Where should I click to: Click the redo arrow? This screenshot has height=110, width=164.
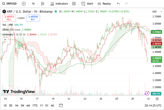pos(126,4)
